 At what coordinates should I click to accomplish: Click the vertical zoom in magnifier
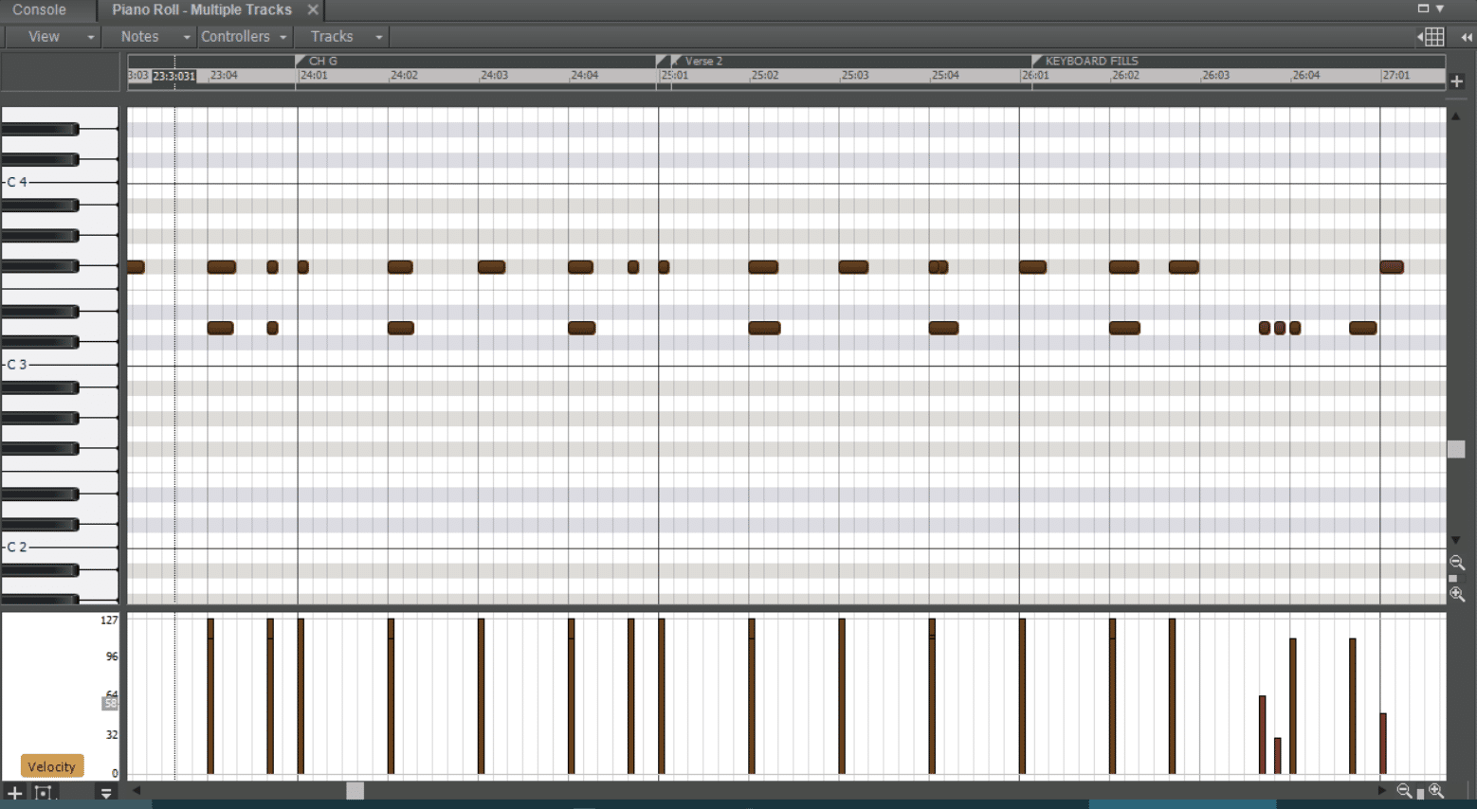(1457, 595)
